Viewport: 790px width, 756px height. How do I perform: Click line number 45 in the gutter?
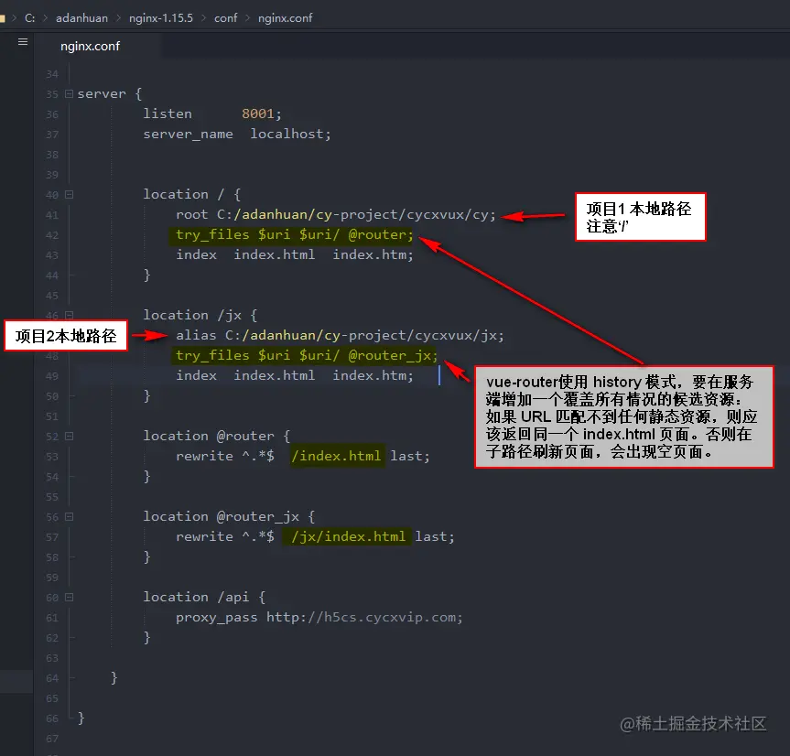point(52,296)
